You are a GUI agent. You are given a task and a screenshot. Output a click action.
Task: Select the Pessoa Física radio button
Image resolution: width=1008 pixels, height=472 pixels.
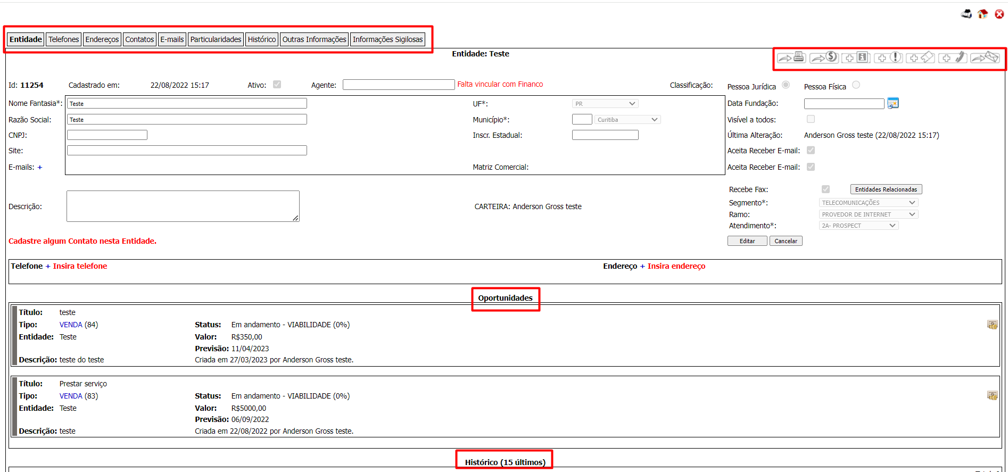pos(856,85)
